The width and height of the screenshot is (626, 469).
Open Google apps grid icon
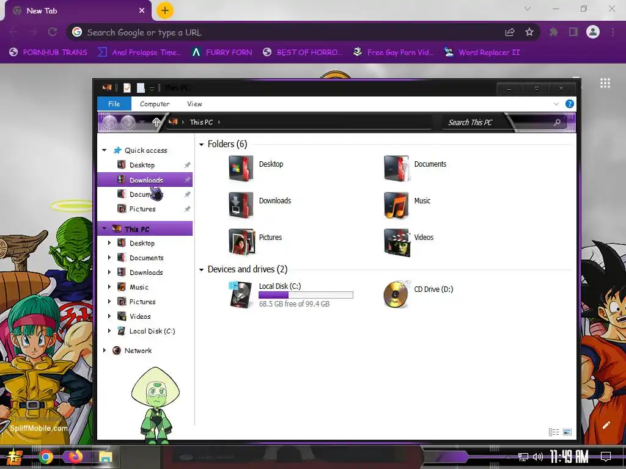(605, 83)
